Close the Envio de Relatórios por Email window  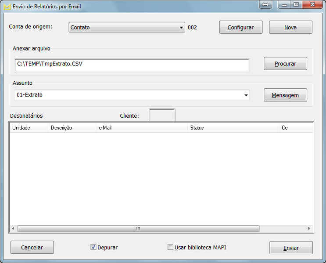[313, 4]
